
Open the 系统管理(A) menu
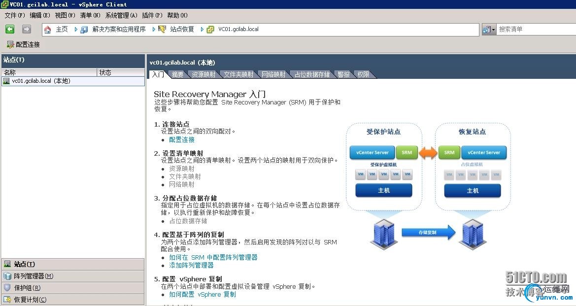[121, 15]
